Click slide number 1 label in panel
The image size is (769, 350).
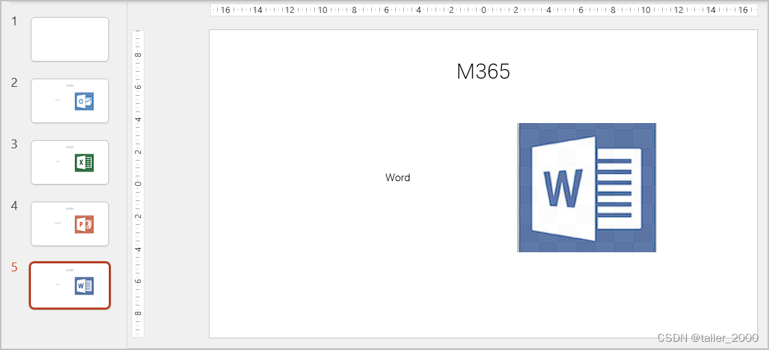pos(14,21)
